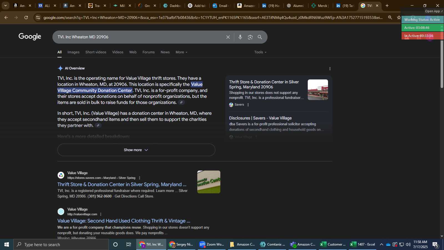Expand AI Overview with Show more
This screenshot has height=250, width=444.
(x=136, y=150)
